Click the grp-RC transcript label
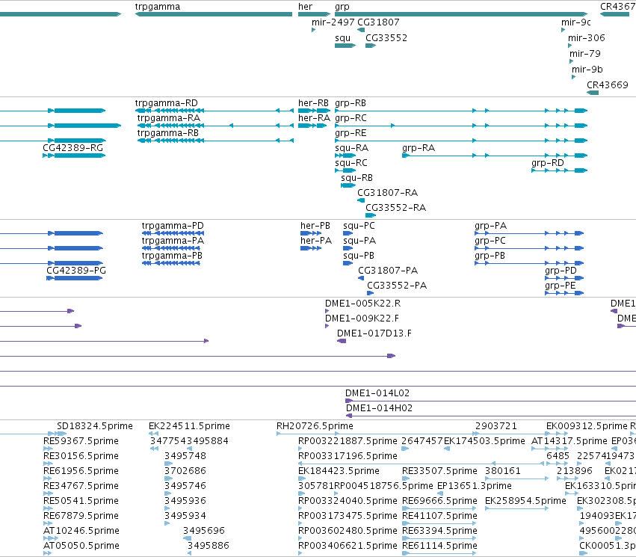 [351, 118]
